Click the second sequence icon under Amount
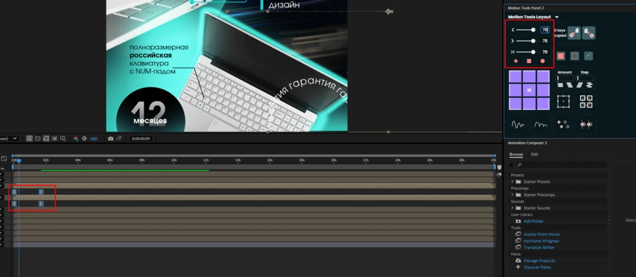The height and width of the screenshot is (277, 636). (570, 85)
